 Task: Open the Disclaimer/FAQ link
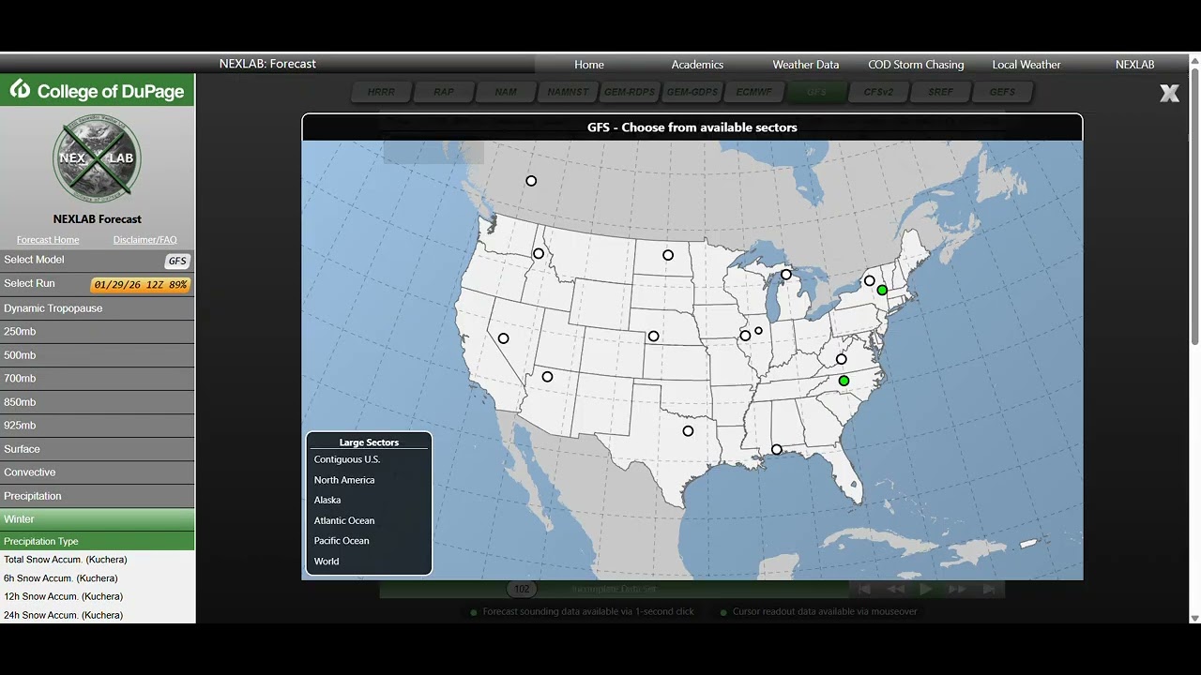145,240
